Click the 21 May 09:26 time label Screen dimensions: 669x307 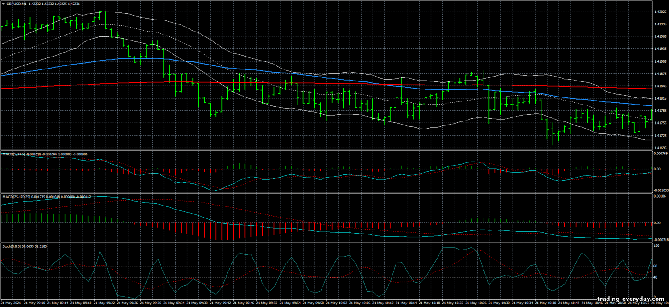point(127,303)
